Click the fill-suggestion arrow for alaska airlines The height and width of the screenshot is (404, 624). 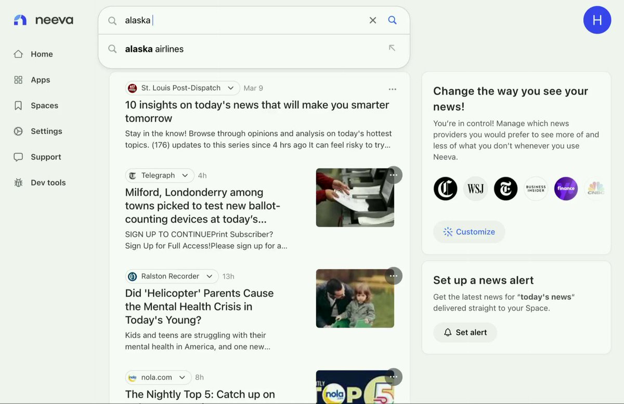[x=392, y=48]
